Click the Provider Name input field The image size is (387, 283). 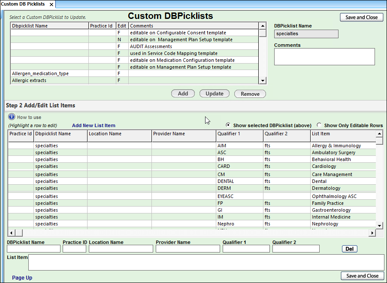pyautogui.click(x=188, y=249)
